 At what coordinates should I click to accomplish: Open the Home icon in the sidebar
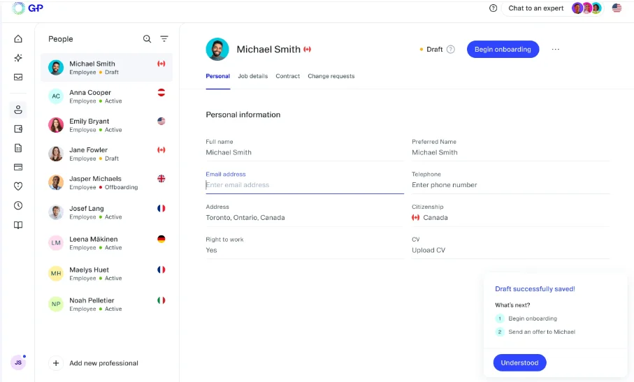pyautogui.click(x=18, y=39)
